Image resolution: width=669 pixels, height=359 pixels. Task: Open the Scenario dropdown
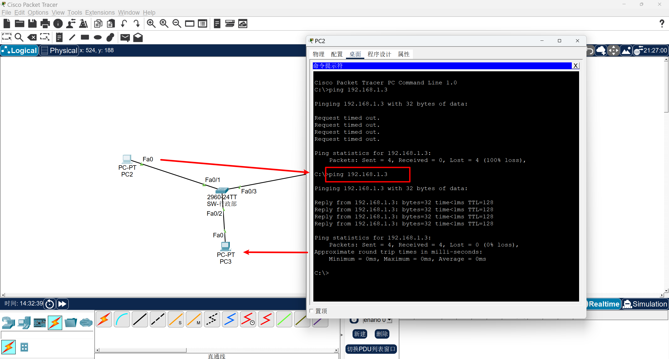pyautogui.click(x=389, y=320)
